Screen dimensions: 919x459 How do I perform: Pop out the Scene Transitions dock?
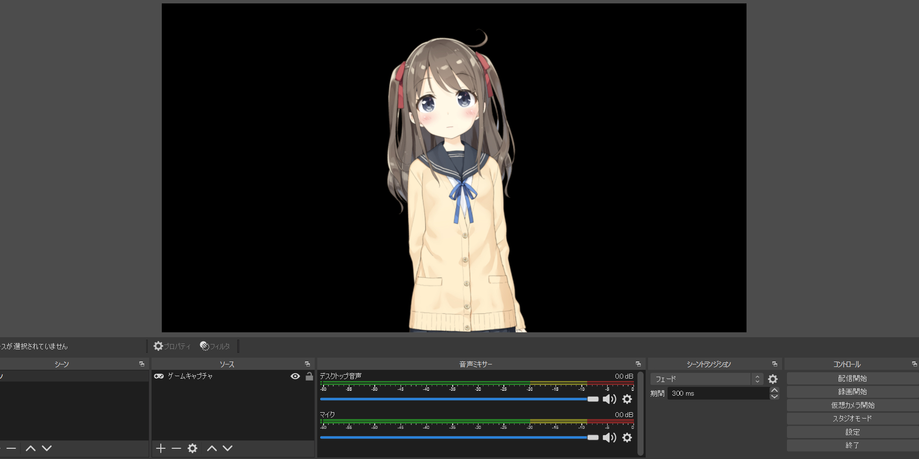pyautogui.click(x=775, y=364)
